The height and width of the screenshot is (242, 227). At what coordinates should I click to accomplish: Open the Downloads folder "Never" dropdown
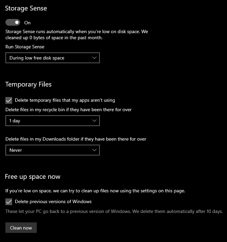pos(52,150)
